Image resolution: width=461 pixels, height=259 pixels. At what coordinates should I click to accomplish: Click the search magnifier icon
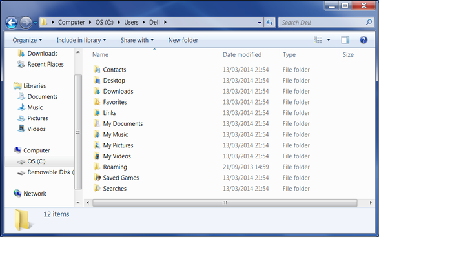point(369,23)
